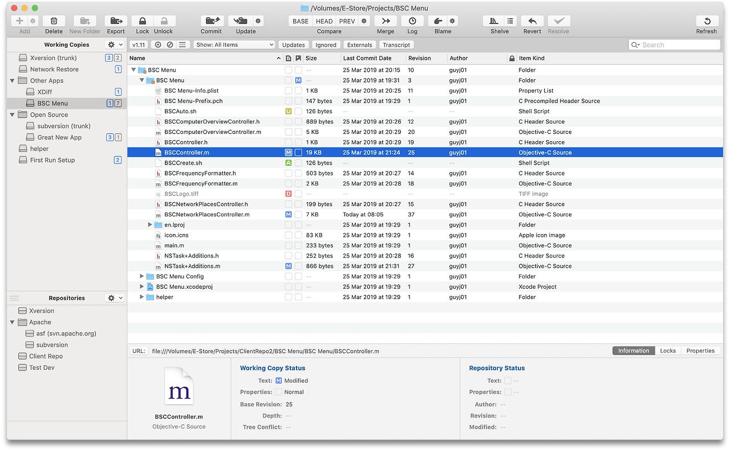The image size is (730, 451).
Task: Click the Updates filter button
Action: [294, 44]
